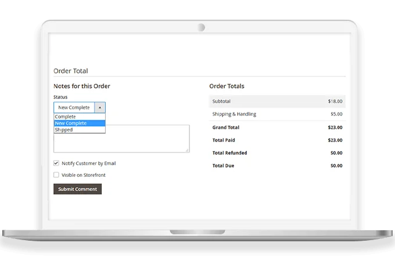Click the Shipping & Handling label
Screen dimensions: 395x261
click(x=234, y=114)
